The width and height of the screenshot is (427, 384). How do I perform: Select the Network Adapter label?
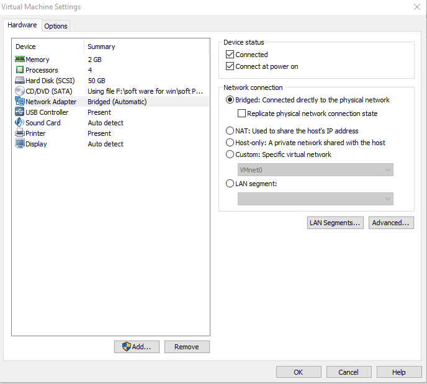pyautogui.click(x=51, y=102)
